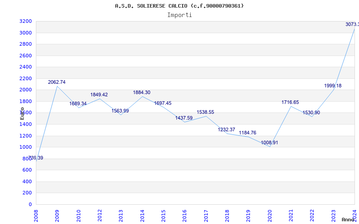Click y-axis value 2200

click(x=26, y=79)
